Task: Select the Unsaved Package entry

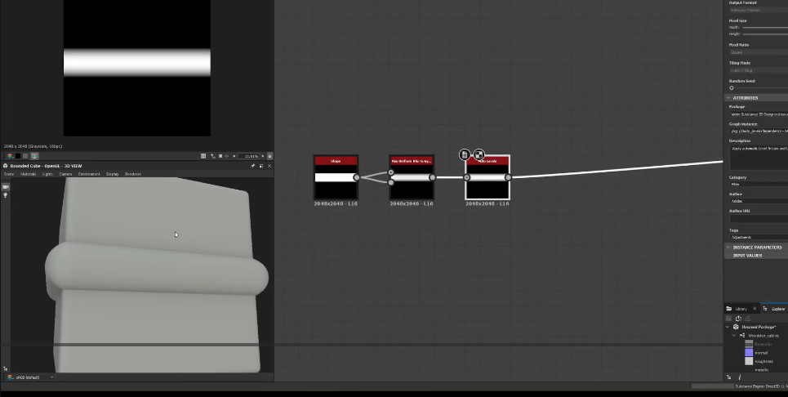Action: (759, 327)
